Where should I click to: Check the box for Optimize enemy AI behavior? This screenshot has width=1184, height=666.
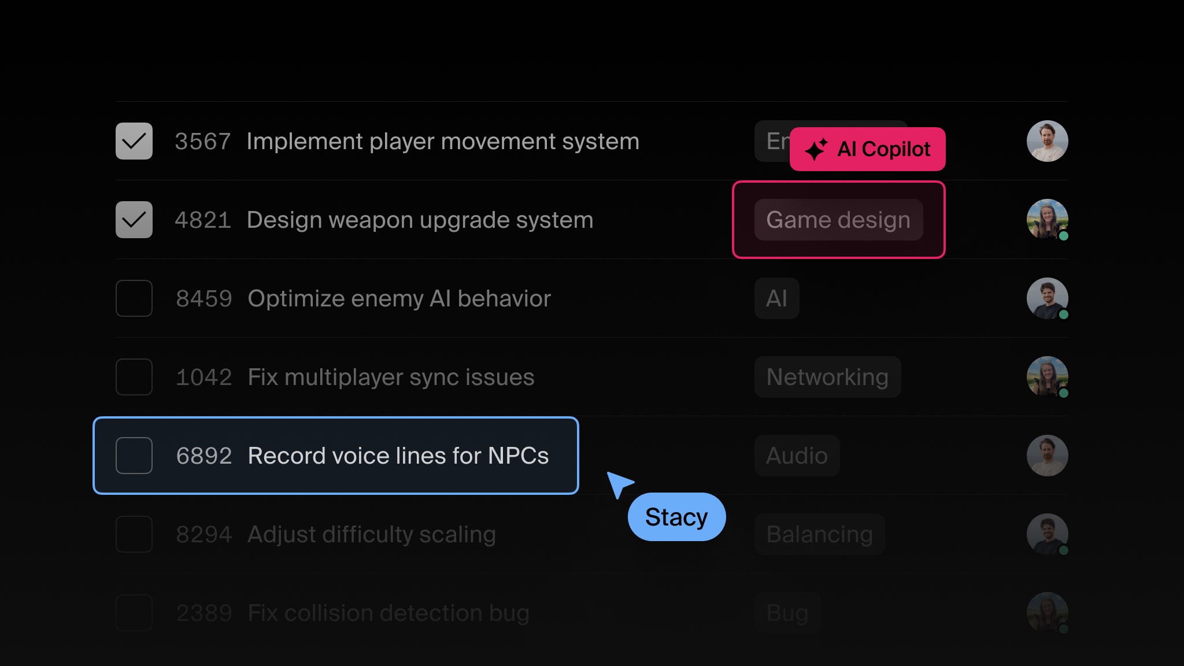(x=134, y=298)
